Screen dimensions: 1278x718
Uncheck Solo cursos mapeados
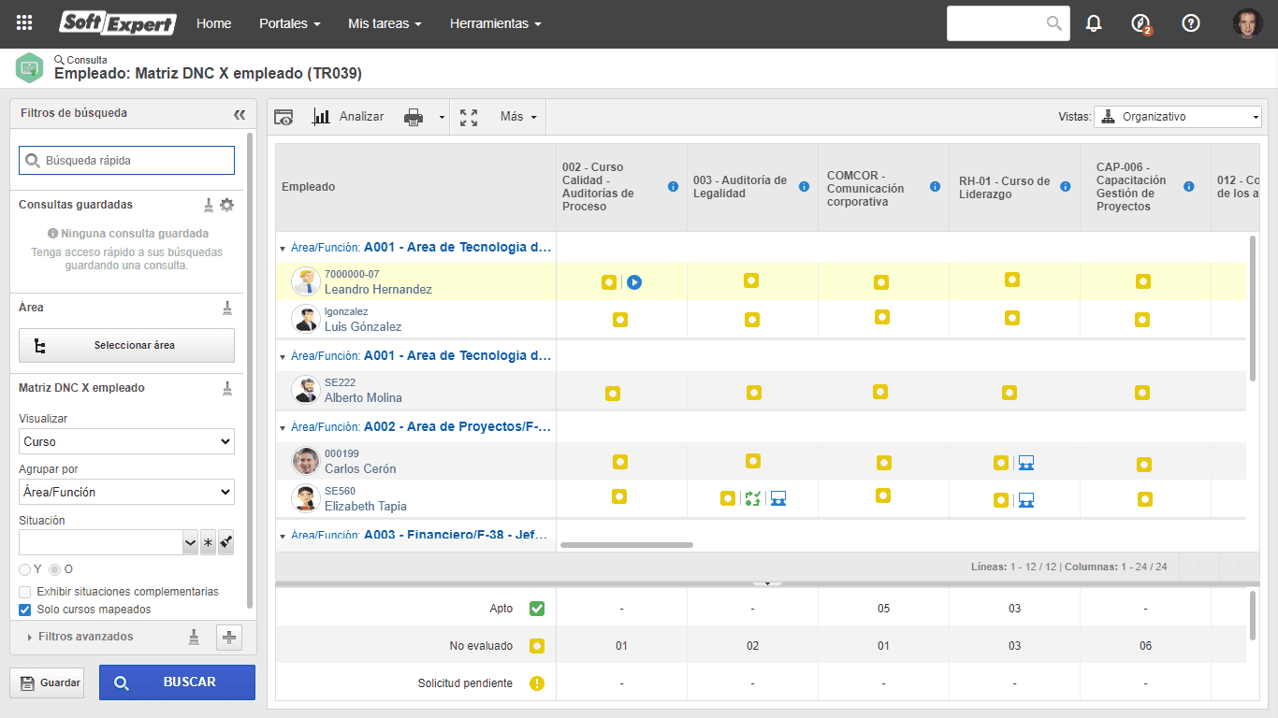(25, 610)
